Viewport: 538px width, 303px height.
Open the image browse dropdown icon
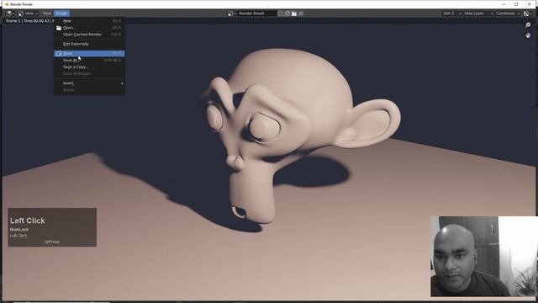click(x=232, y=13)
